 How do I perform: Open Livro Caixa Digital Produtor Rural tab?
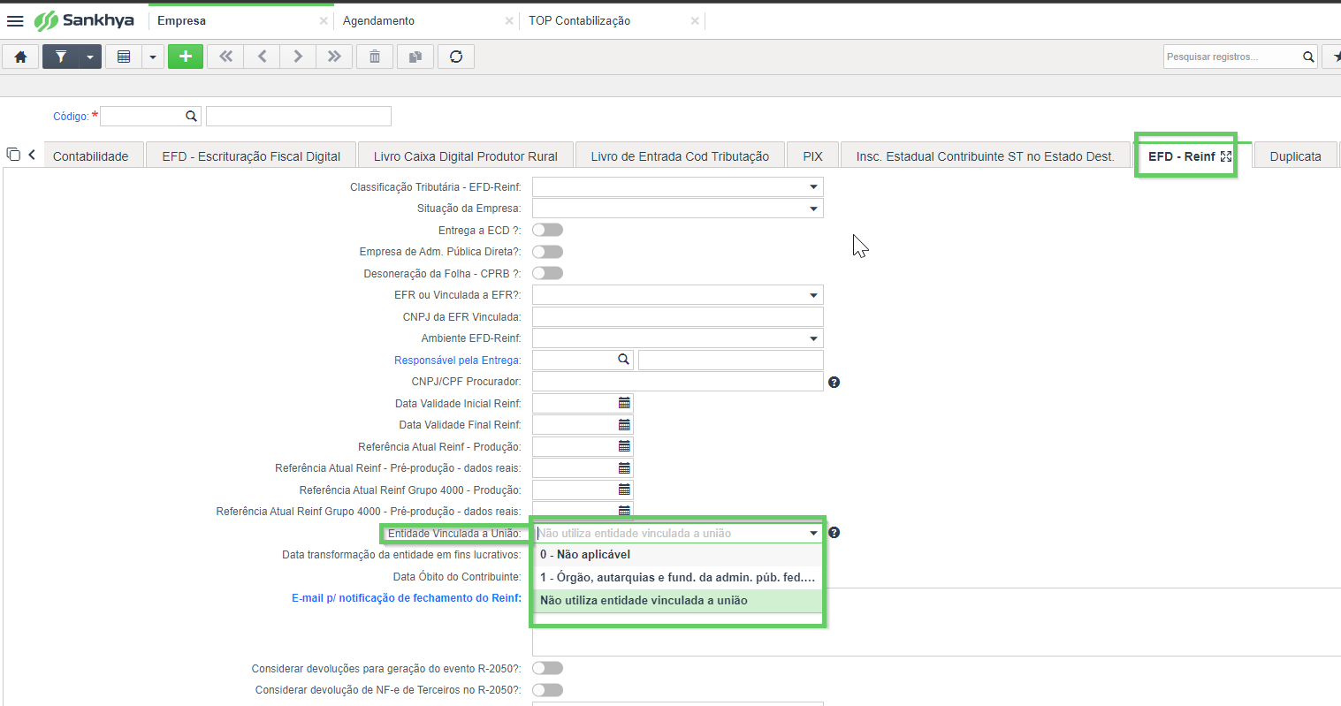pyautogui.click(x=466, y=156)
